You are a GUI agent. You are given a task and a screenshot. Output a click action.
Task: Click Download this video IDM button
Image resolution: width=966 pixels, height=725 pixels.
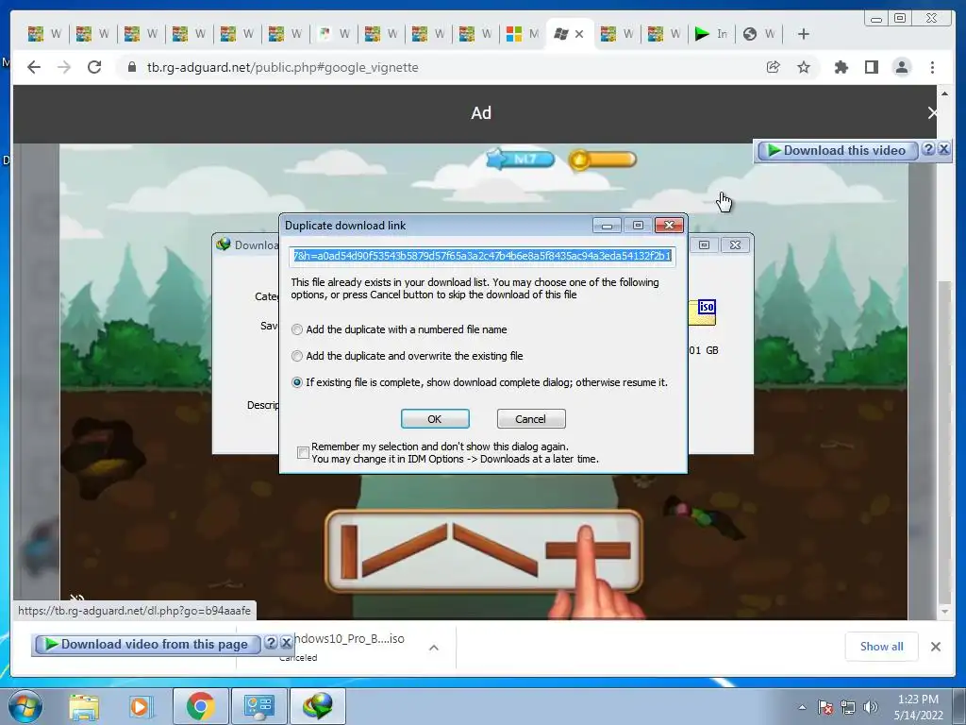click(x=838, y=150)
